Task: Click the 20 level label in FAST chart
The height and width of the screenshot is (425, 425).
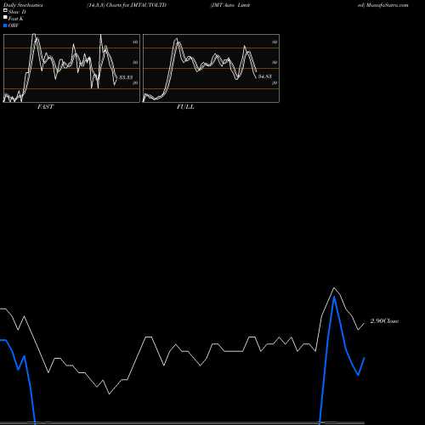Action: click(x=135, y=82)
